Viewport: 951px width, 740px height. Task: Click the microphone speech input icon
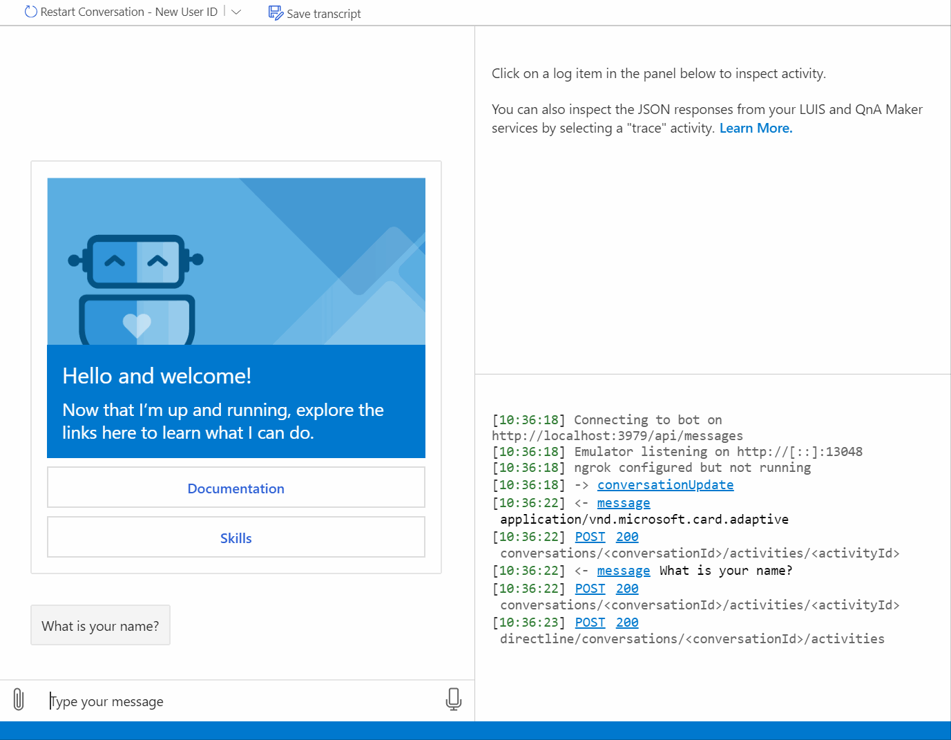454,699
